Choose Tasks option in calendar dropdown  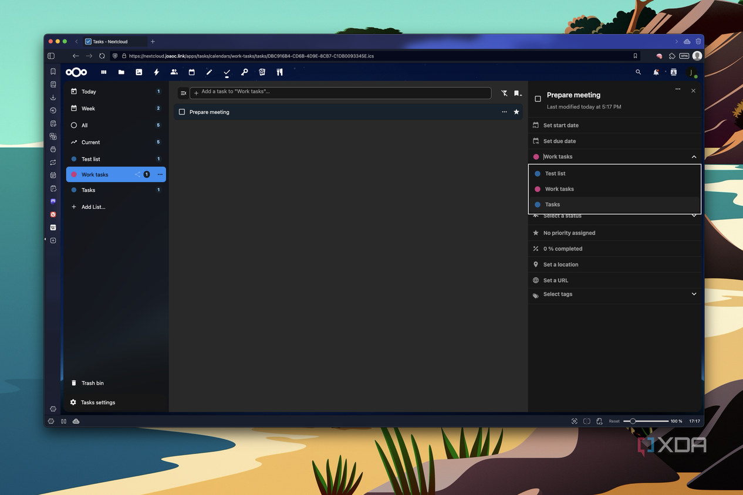615,204
